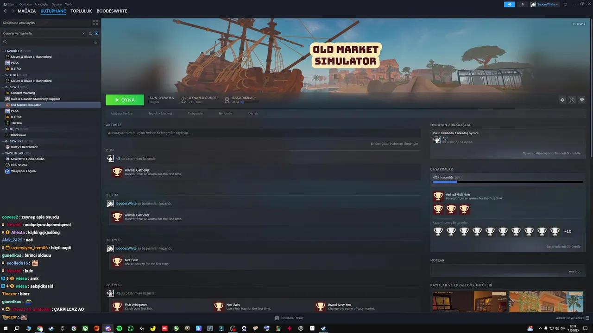Viewport: 593px width, 333px height.
Task: Click the Brand New You trophy icon
Action: 320,307
